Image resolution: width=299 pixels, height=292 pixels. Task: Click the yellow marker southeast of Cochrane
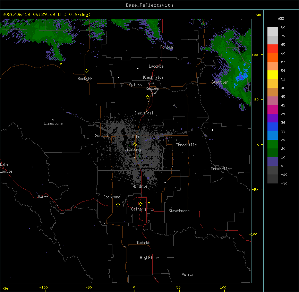click(118, 205)
